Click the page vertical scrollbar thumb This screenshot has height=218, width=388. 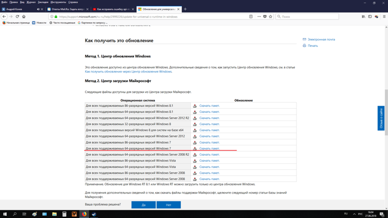[386, 112]
